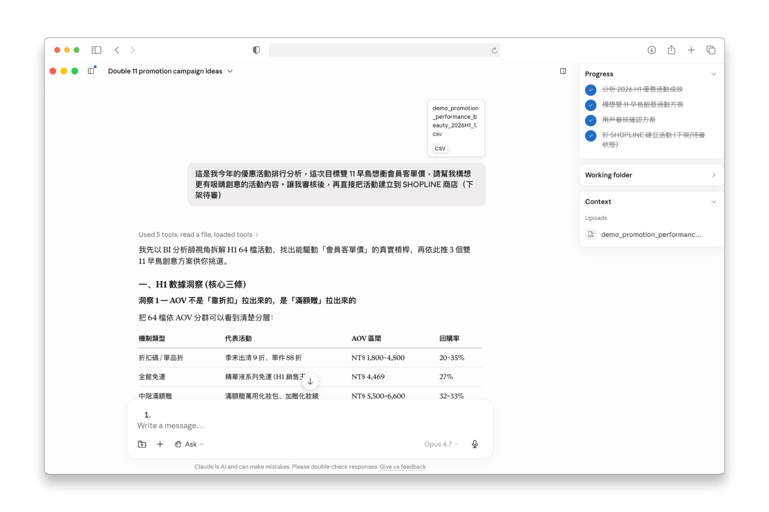Select the 回購率 column header
This screenshot has height=512, width=769.
tap(449, 338)
